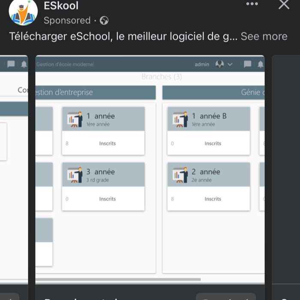Viewport: 300px width, 300px height.
Task: Click the horizontal scrollbar below the branches
Action: click(x=118, y=279)
